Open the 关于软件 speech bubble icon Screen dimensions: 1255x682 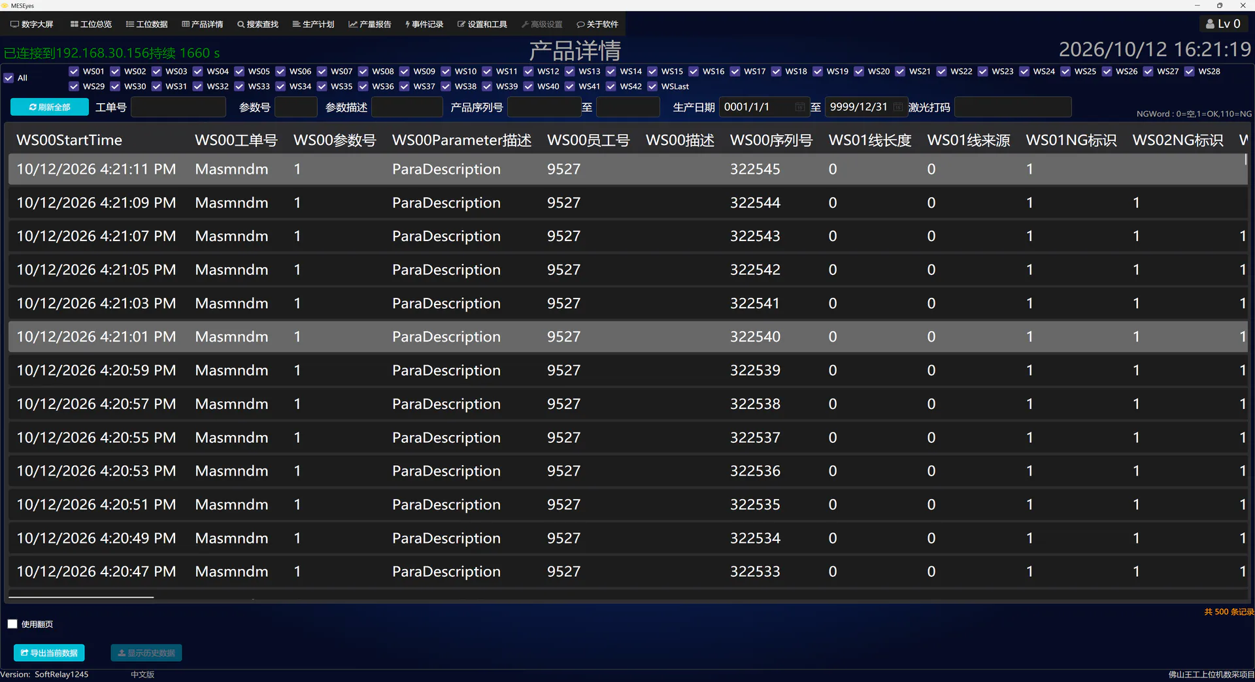point(580,24)
